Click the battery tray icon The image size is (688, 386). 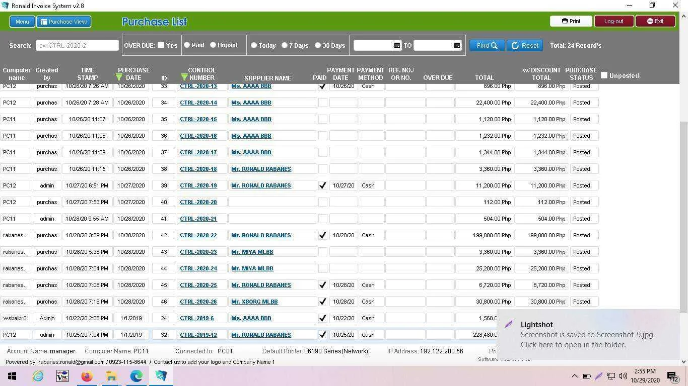(x=587, y=376)
